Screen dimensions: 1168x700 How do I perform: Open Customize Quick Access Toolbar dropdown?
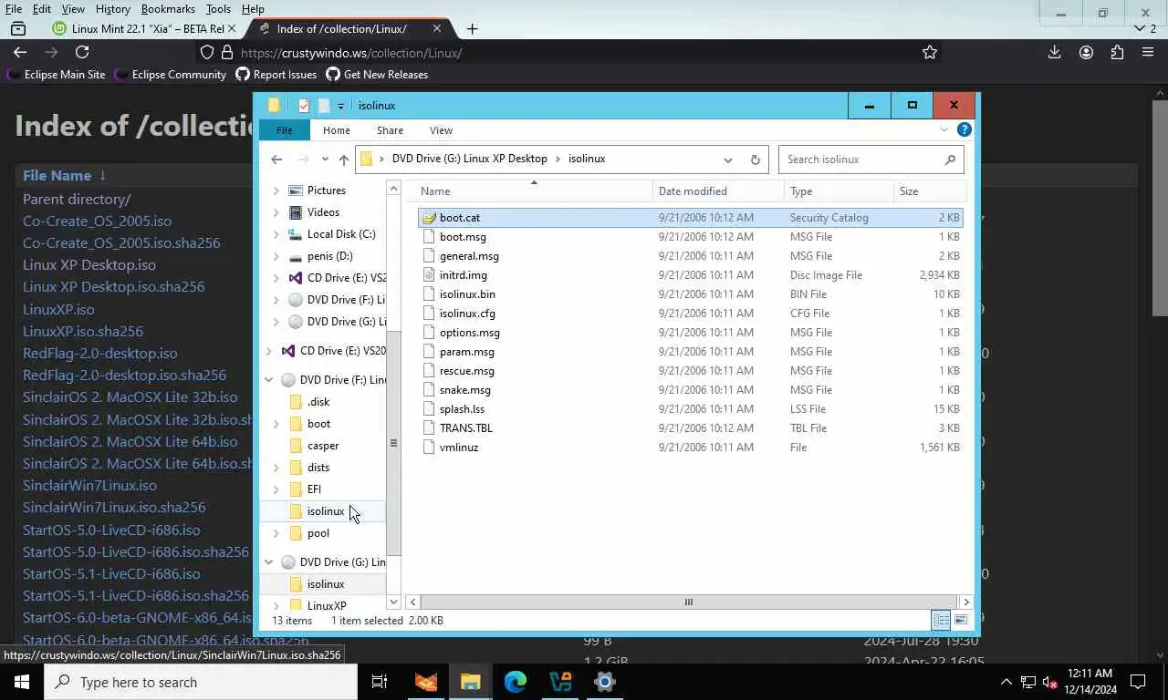tap(340, 106)
